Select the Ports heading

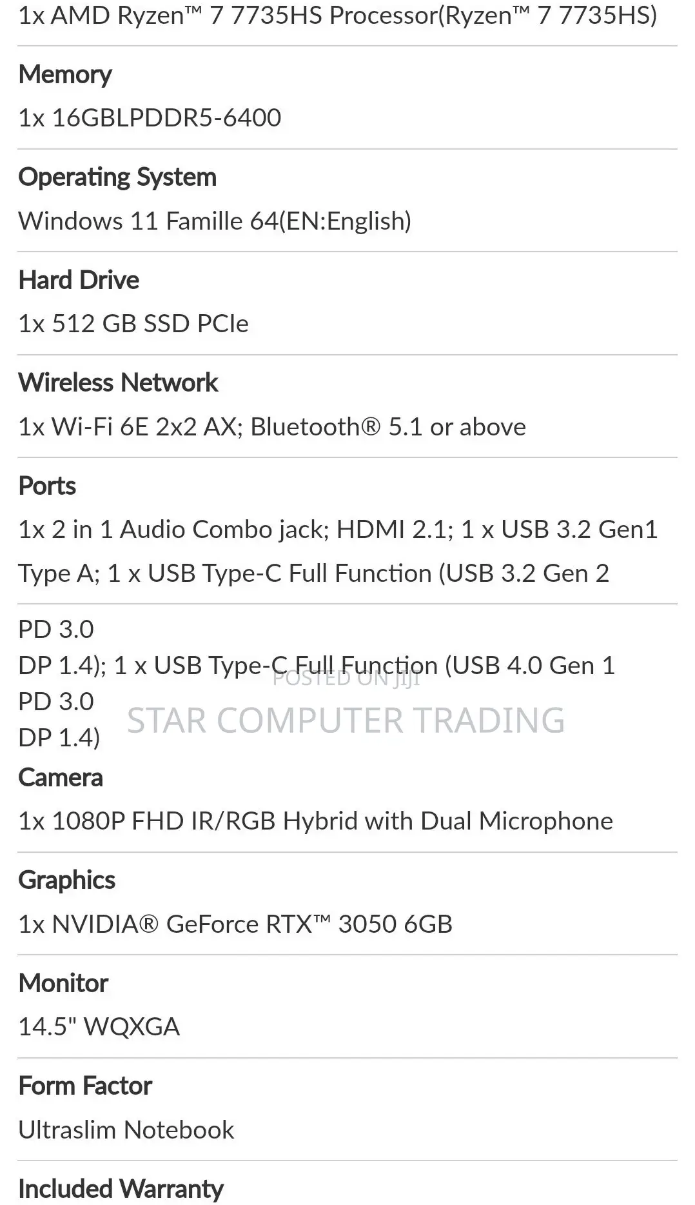47,486
